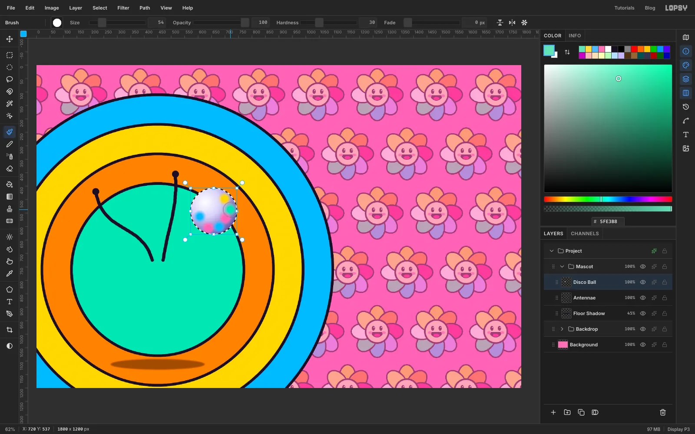Select the Crop tool
This screenshot has height=434, width=695.
[9, 330]
